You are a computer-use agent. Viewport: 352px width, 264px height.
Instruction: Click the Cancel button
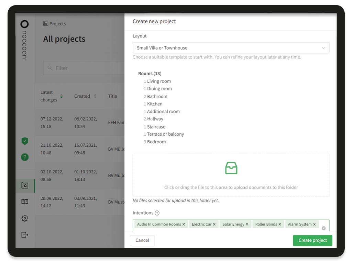coord(142,240)
